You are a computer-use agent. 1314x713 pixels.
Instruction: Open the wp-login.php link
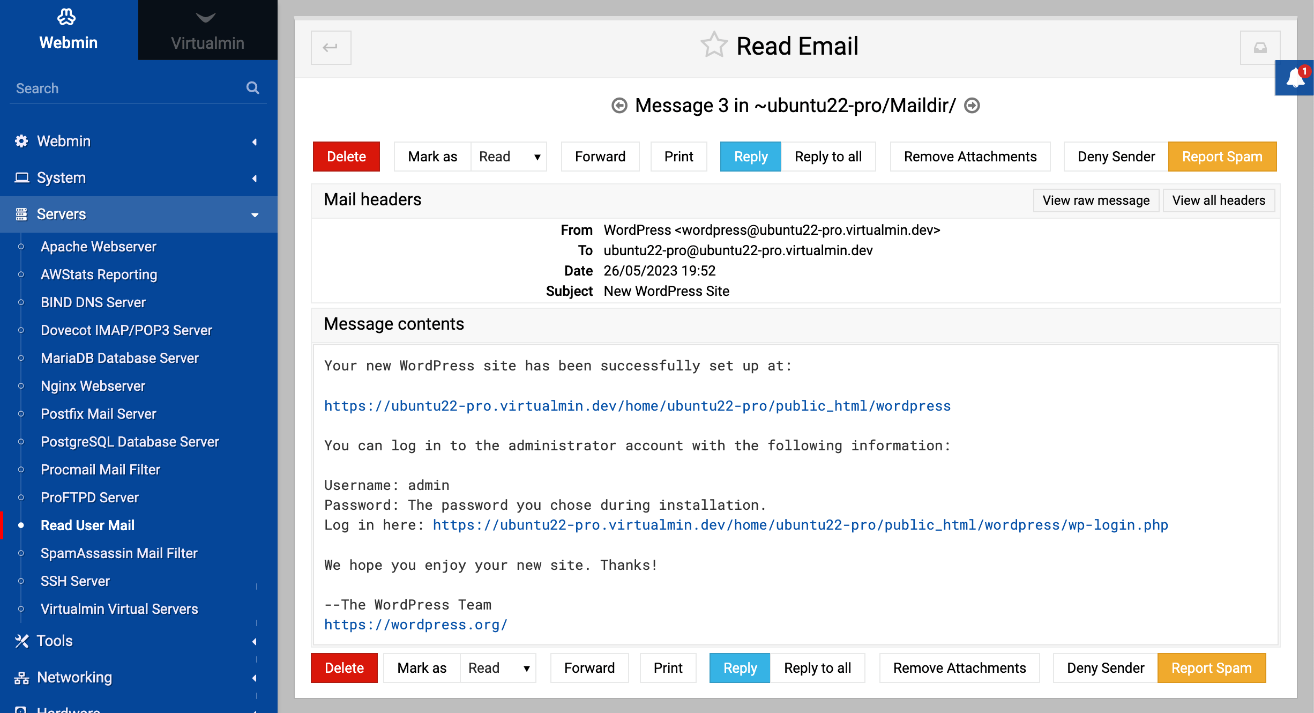pyautogui.click(x=800, y=525)
